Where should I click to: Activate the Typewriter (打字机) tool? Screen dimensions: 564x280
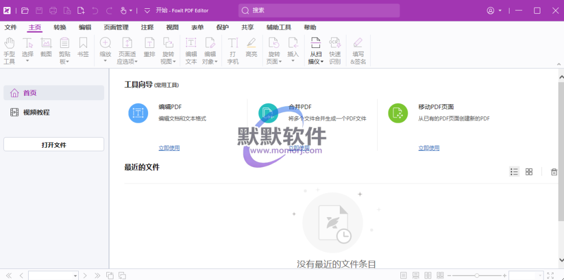233,50
